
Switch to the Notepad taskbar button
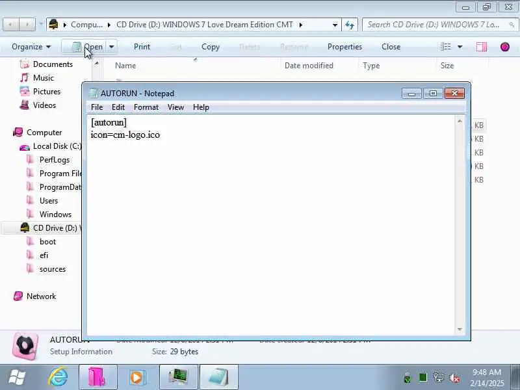219,377
